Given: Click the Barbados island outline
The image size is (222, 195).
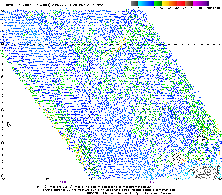Looking at the screenshot, I should click(9, 124).
